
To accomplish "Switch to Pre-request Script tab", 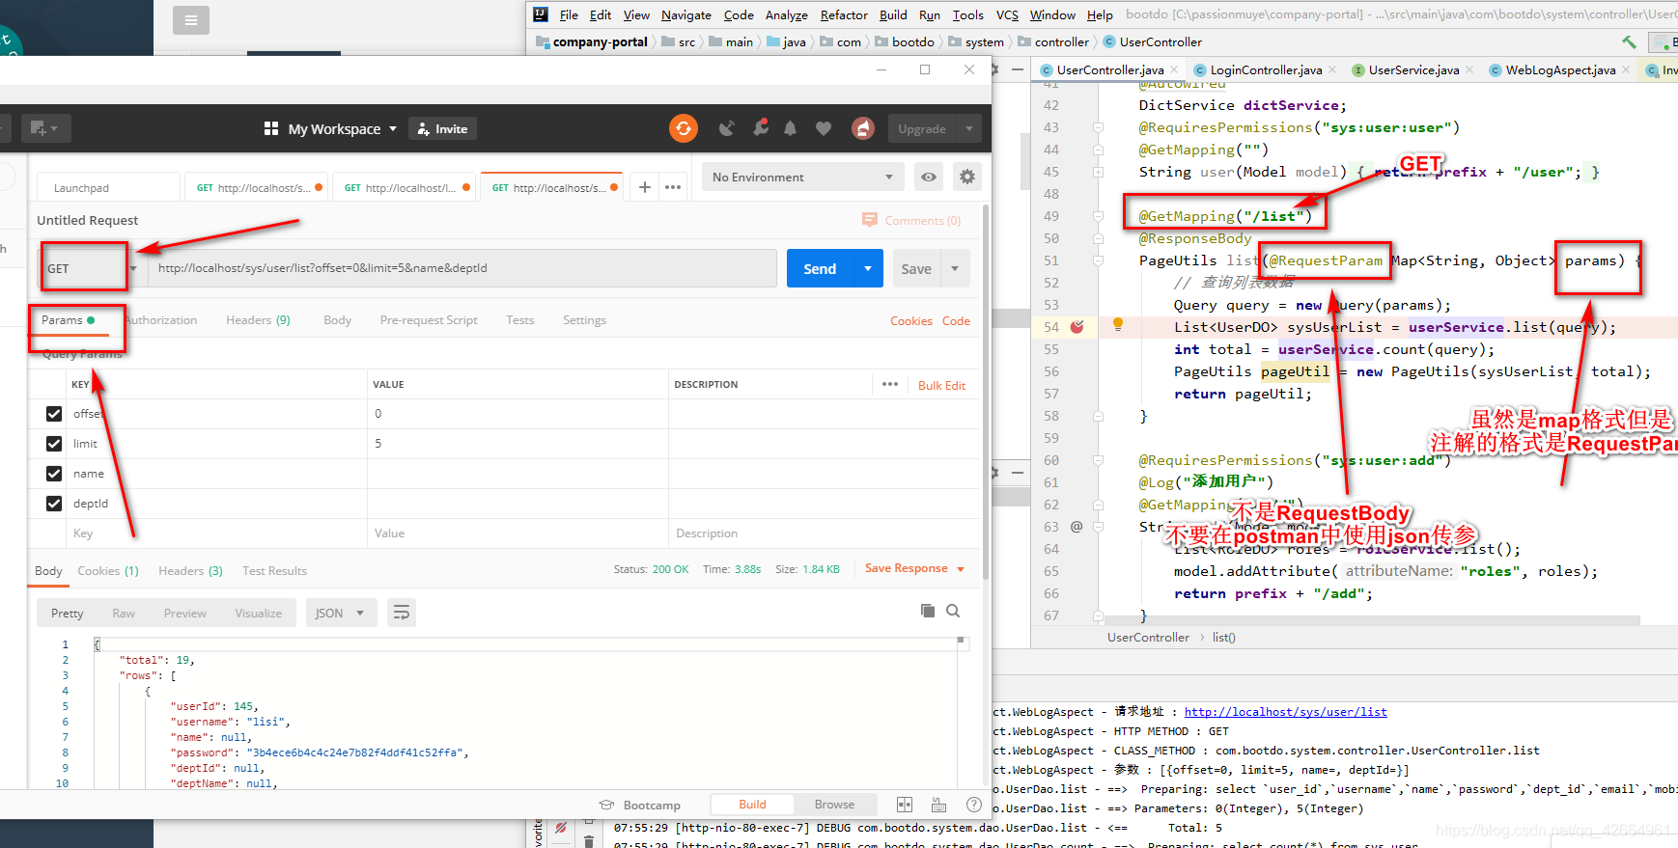I will 429,320.
